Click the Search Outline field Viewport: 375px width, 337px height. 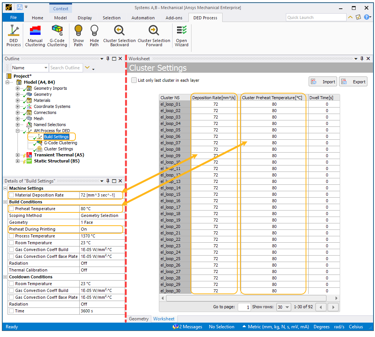[x=65, y=68]
